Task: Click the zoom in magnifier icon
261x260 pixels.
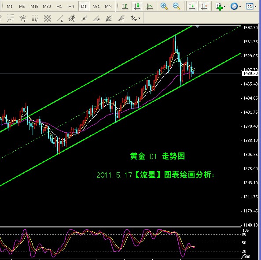Action: pos(164,6)
